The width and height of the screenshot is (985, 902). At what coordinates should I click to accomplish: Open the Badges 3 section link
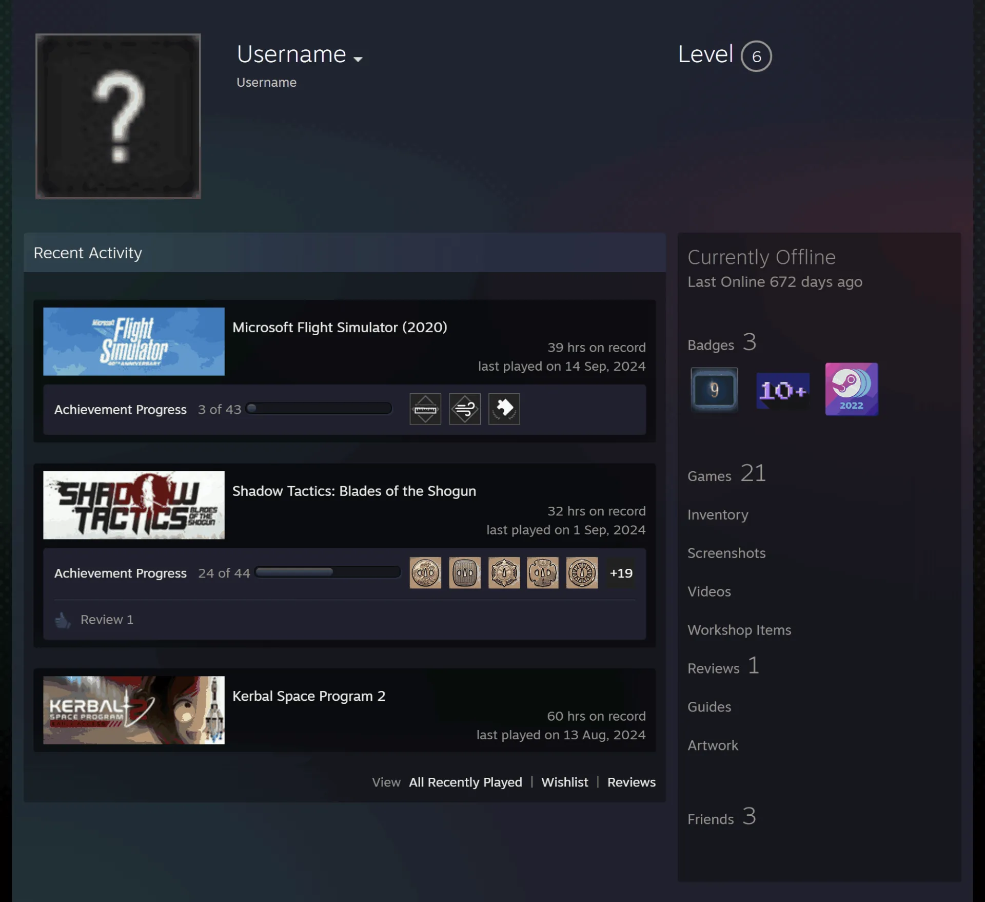coord(722,342)
